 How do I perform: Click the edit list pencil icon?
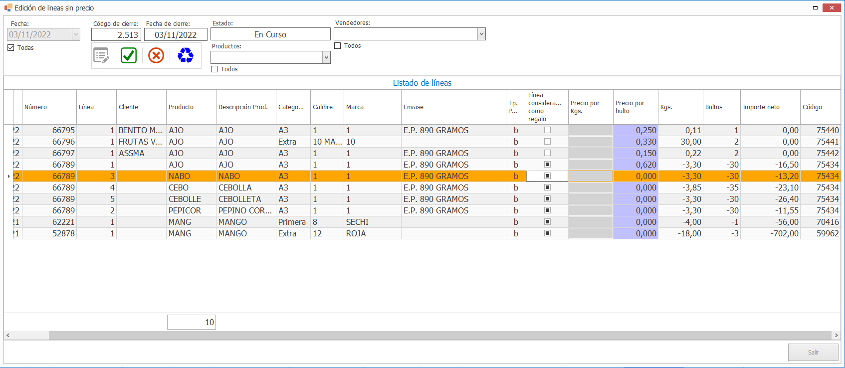[101, 55]
